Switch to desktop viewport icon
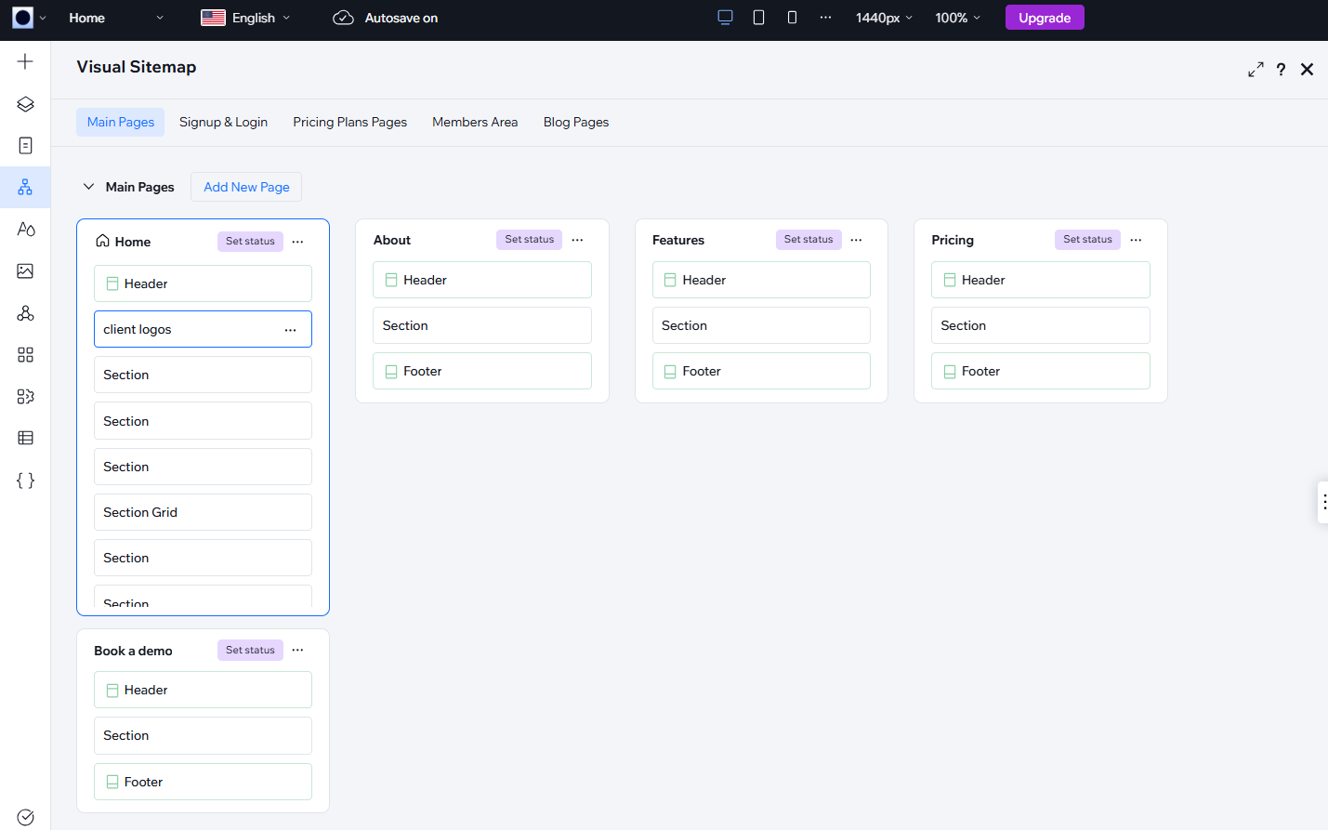The image size is (1328, 830). pos(725,18)
